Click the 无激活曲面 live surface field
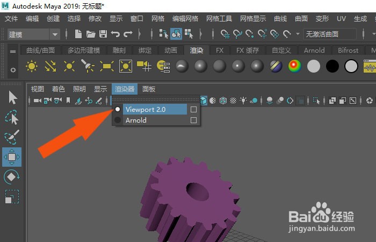This screenshot has height=242, width=376. click(330, 34)
